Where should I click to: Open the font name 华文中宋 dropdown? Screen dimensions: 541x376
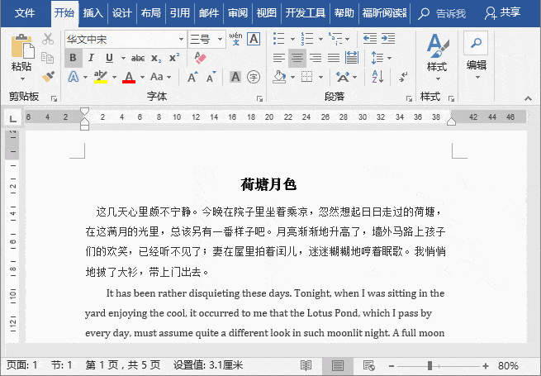181,39
